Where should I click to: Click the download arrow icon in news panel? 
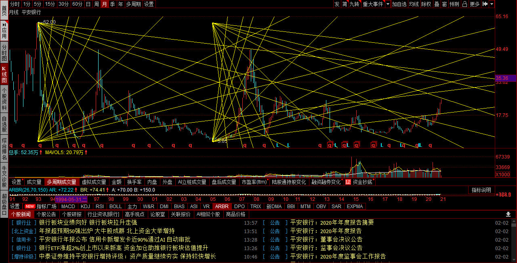508,214
